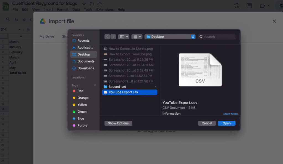The width and height of the screenshot is (283, 164).
Task: Select the How to Export...YouTube.png file
Action: [130, 54]
